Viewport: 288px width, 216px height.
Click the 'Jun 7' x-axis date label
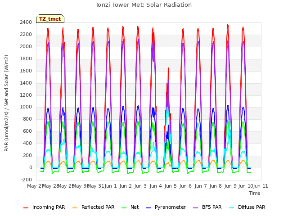(201, 186)
